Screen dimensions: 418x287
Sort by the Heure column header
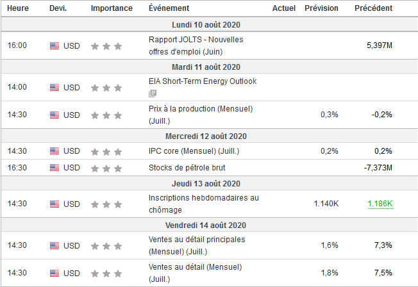pos(17,8)
